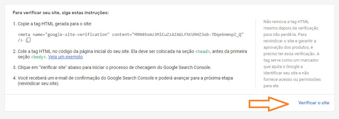
Task: Click the heading "Para verificar seu site"
Action: pyautogui.click(x=61, y=13)
